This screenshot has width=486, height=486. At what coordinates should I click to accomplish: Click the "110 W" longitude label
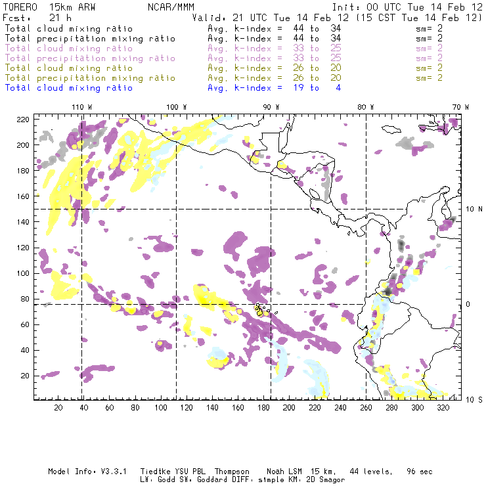pos(82,107)
